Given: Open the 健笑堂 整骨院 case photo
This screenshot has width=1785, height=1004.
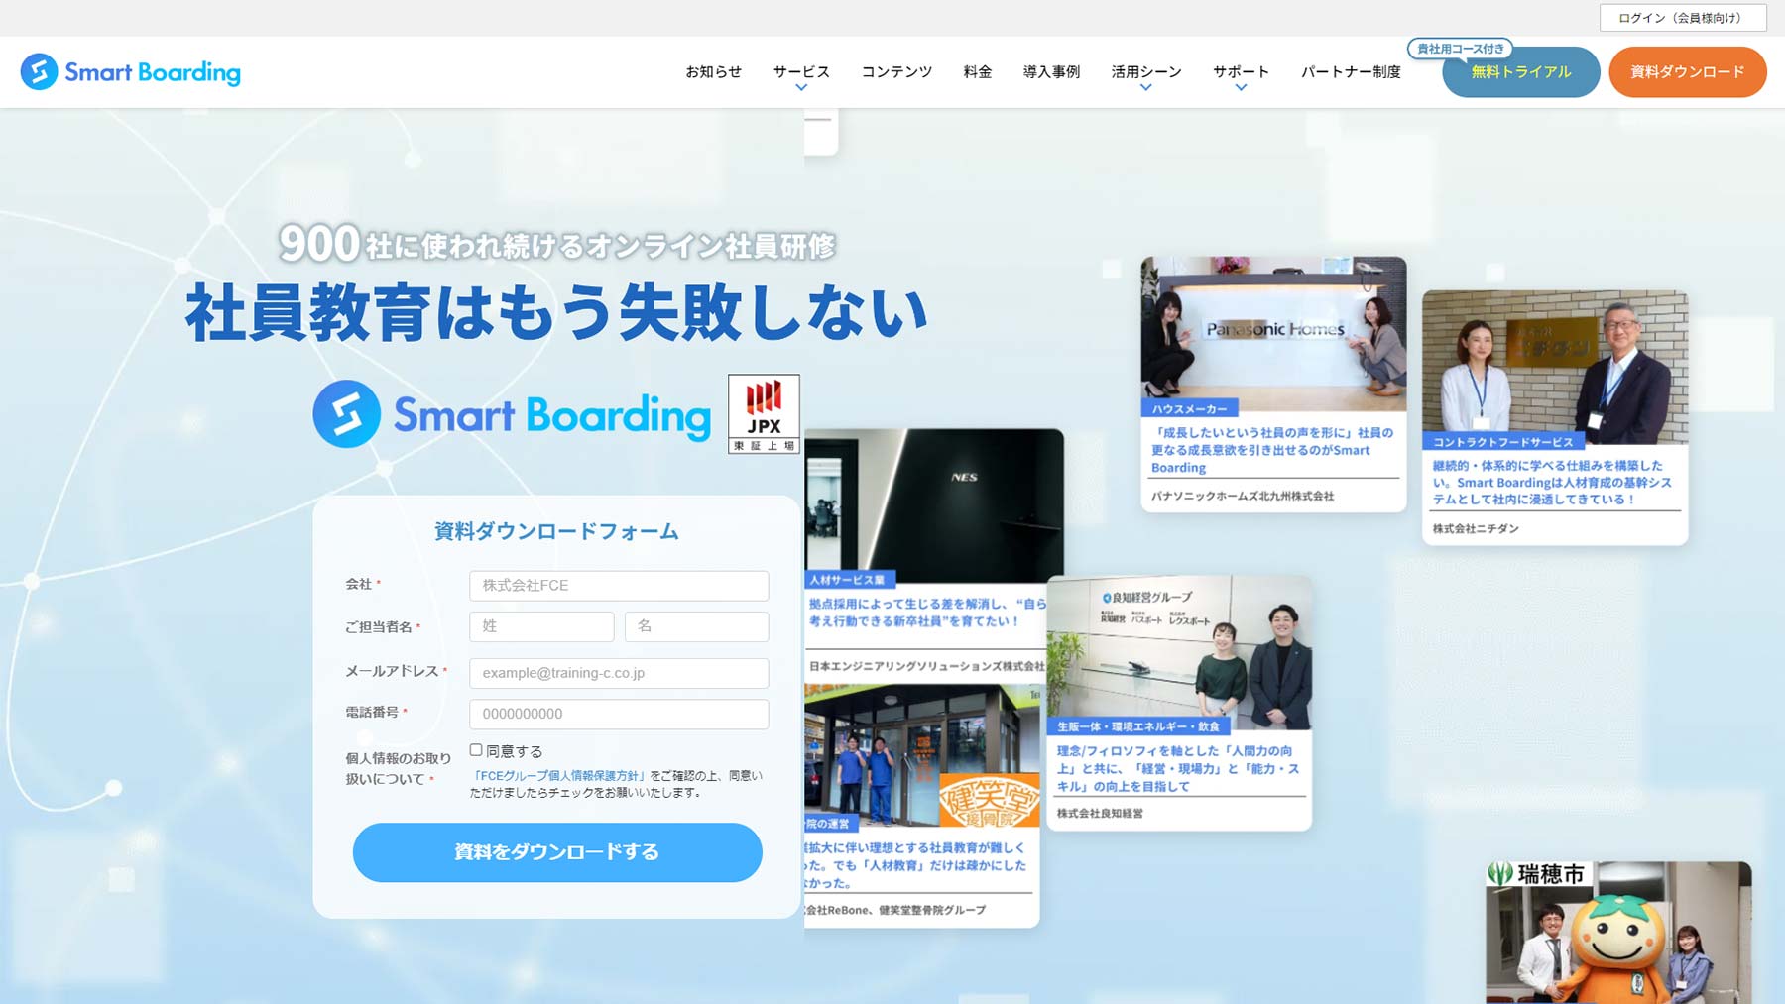Looking at the screenshot, I should tap(922, 756).
